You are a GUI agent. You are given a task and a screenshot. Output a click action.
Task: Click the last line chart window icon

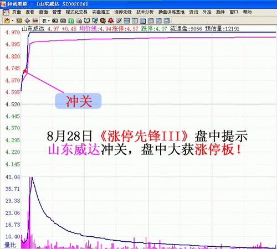tap(166, 20)
